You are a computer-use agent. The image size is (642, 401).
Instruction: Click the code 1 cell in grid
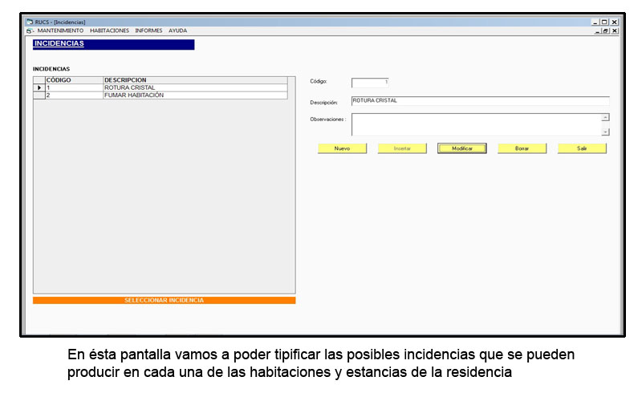point(74,87)
